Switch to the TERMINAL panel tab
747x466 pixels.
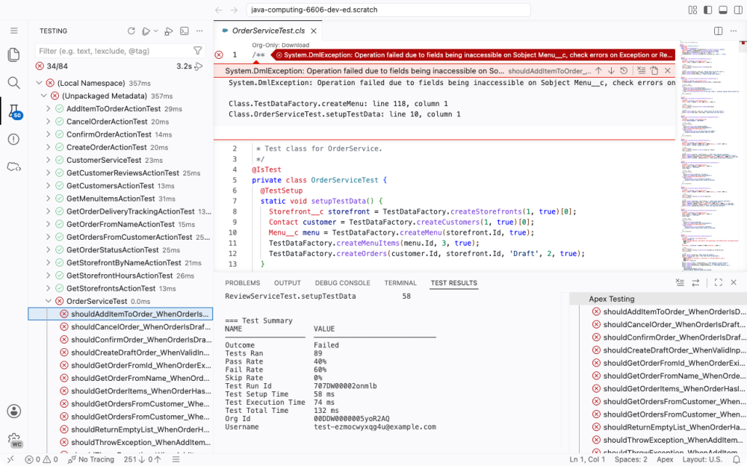coord(400,283)
